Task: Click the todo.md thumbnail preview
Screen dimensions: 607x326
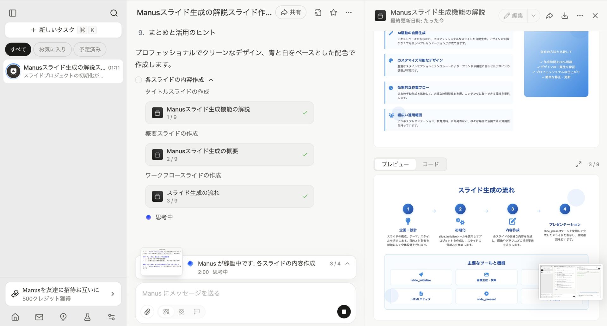Action: 162,261
